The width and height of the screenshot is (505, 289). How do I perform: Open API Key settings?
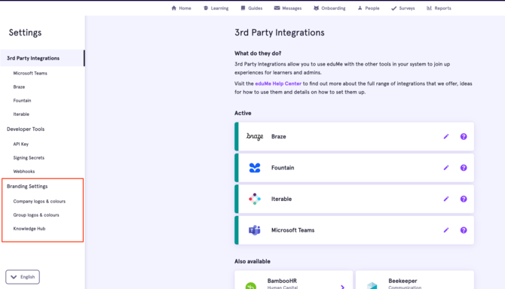pos(21,144)
